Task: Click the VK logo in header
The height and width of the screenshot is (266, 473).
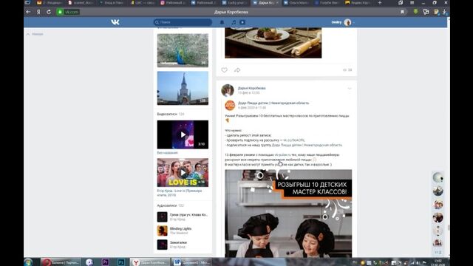Action: click(x=115, y=22)
